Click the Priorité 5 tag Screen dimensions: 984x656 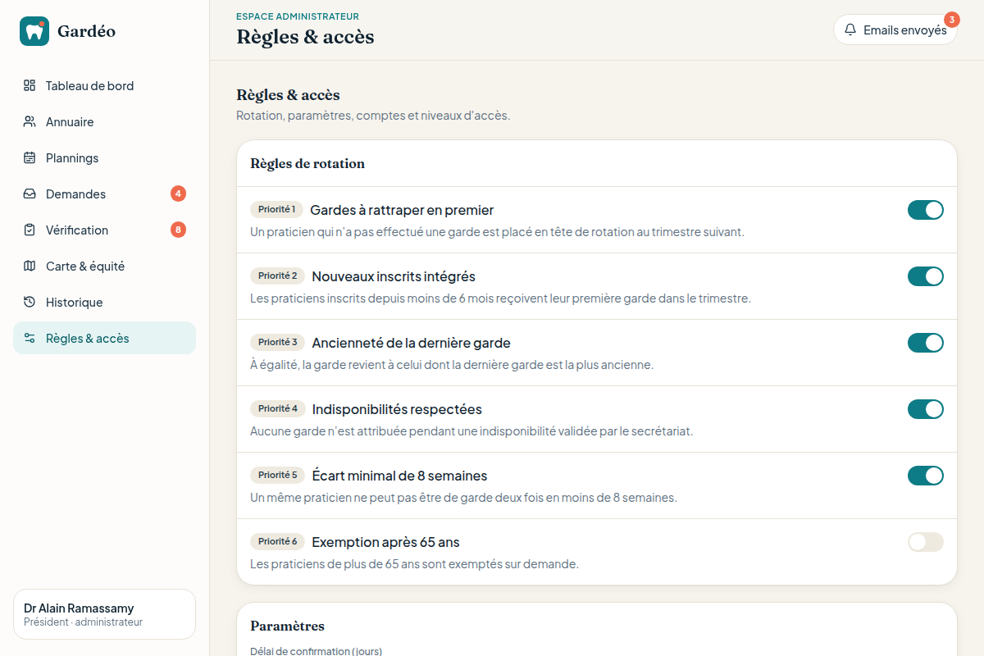tap(277, 475)
